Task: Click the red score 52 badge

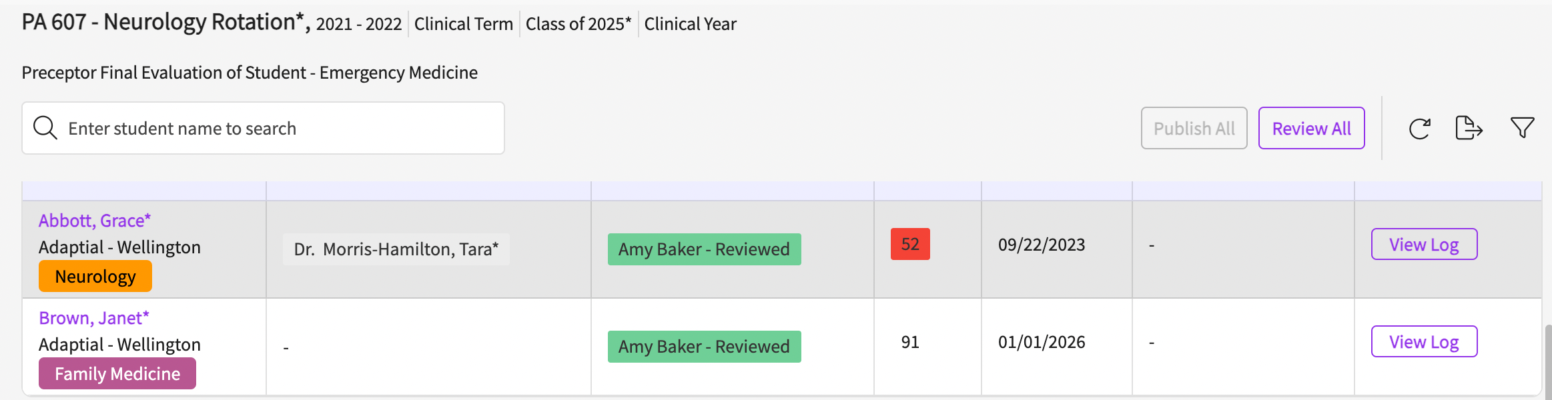Action: pyautogui.click(x=910, y=245)
